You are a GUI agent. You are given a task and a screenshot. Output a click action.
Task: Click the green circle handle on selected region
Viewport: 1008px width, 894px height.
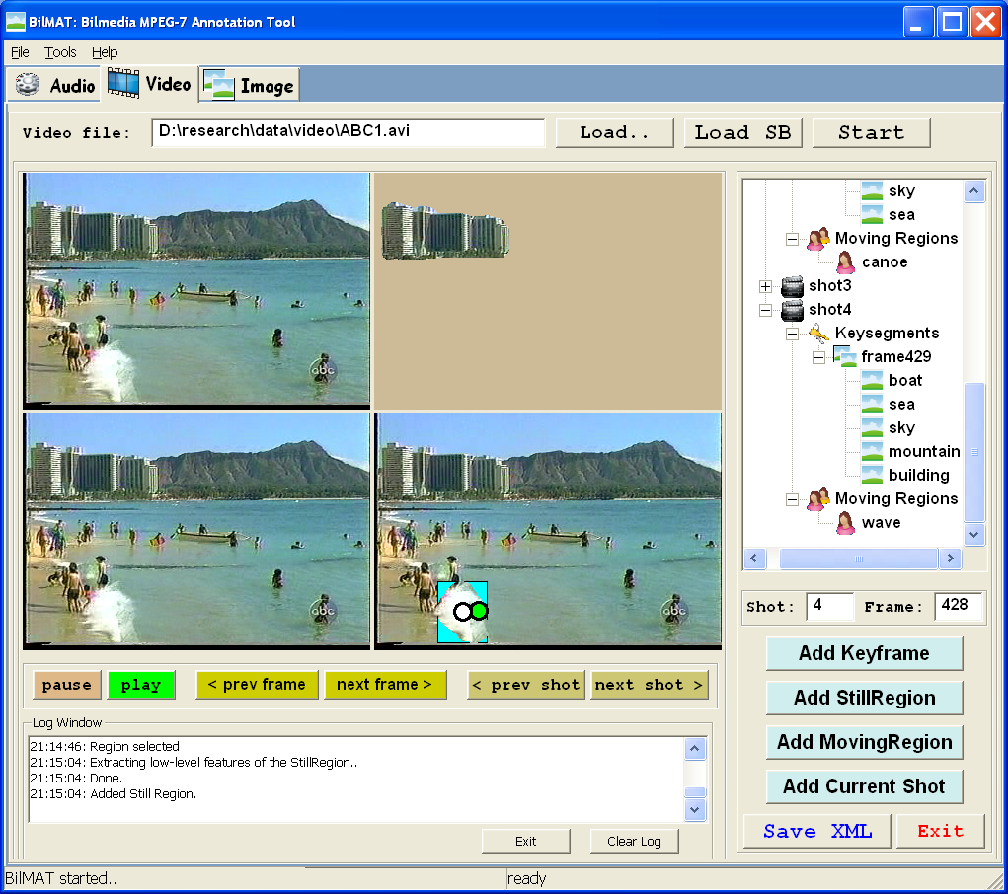(x=480, y=611)
